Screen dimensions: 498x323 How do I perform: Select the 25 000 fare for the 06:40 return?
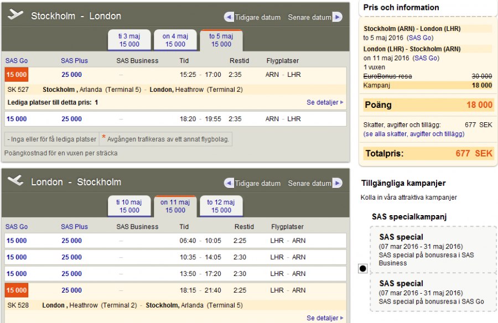pos(71,241)
